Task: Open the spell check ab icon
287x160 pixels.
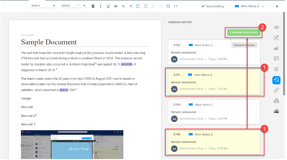Action: [276, 48]
